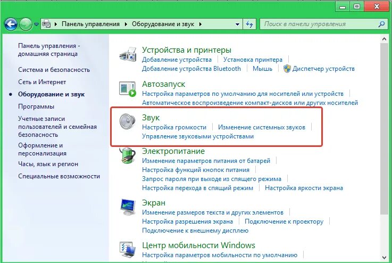Click Подключение к внешнему дисплею link
The width and height of the screenshot is (392, 263).
click(195, 230)
